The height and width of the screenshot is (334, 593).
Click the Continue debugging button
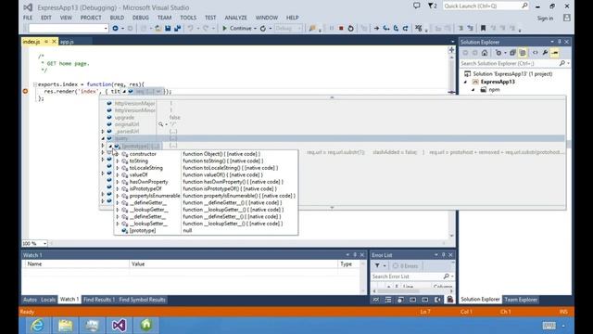237,28
